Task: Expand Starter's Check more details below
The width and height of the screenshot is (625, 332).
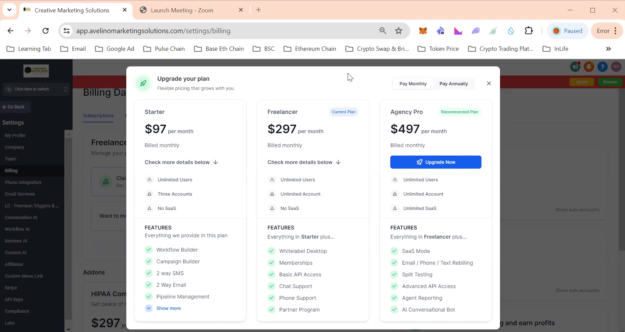Action: click(181, 162)
